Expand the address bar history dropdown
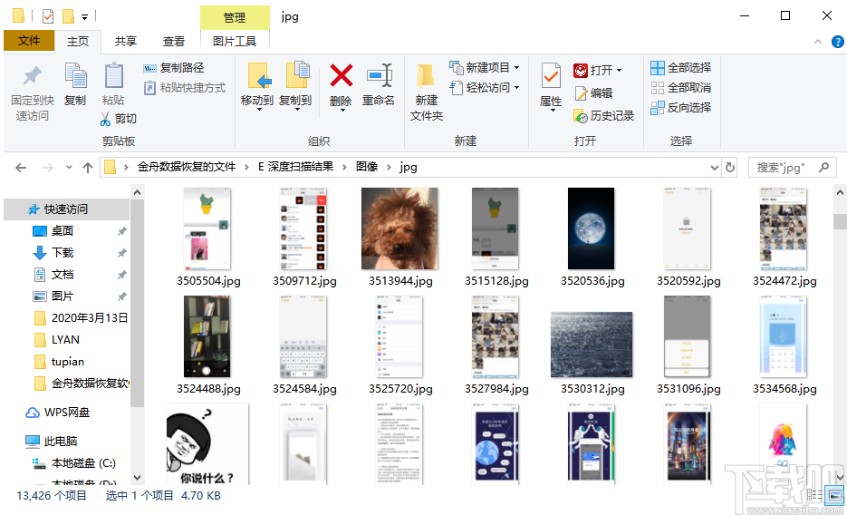847x515 pixels. pyautogui.click(x=714, y=168)
